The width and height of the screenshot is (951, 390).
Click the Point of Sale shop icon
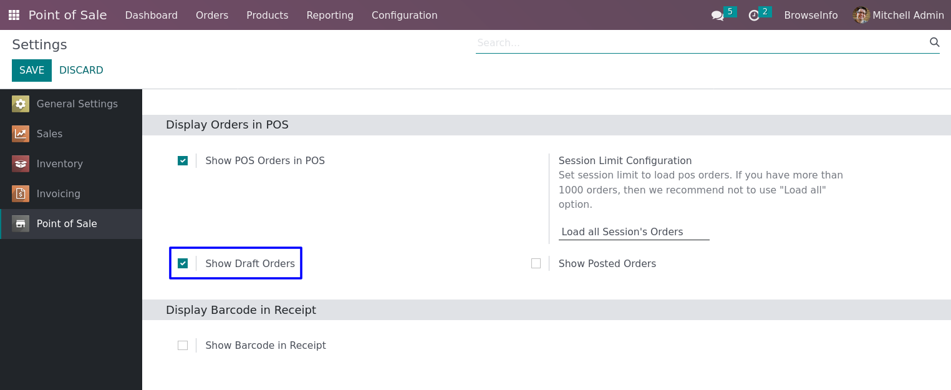coord(21,224)
